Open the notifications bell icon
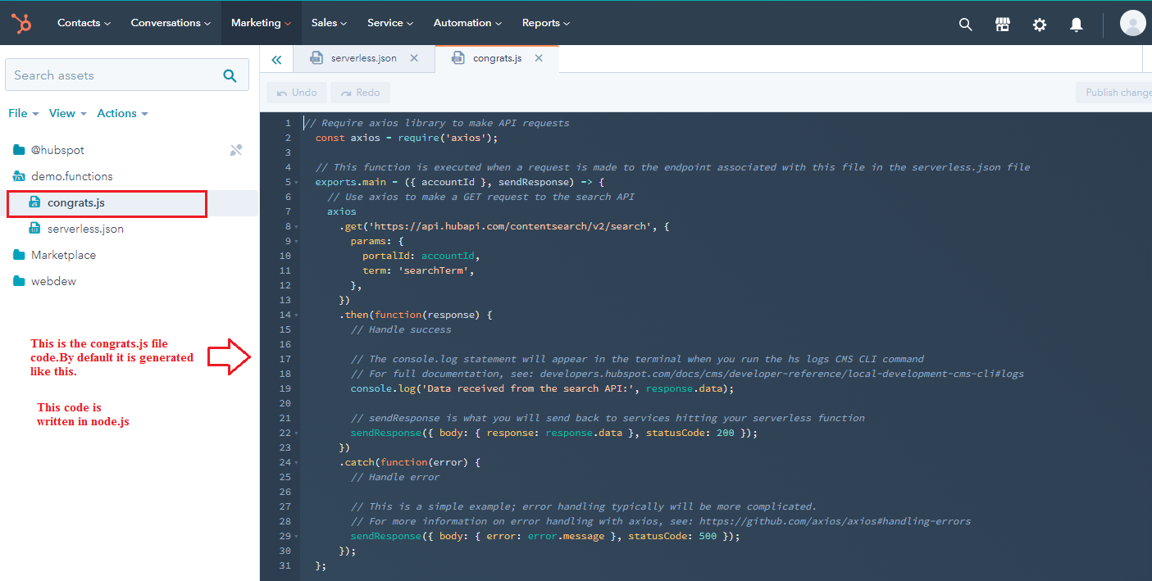This screenshot has width=1152, height=581. pos(1076,25)
